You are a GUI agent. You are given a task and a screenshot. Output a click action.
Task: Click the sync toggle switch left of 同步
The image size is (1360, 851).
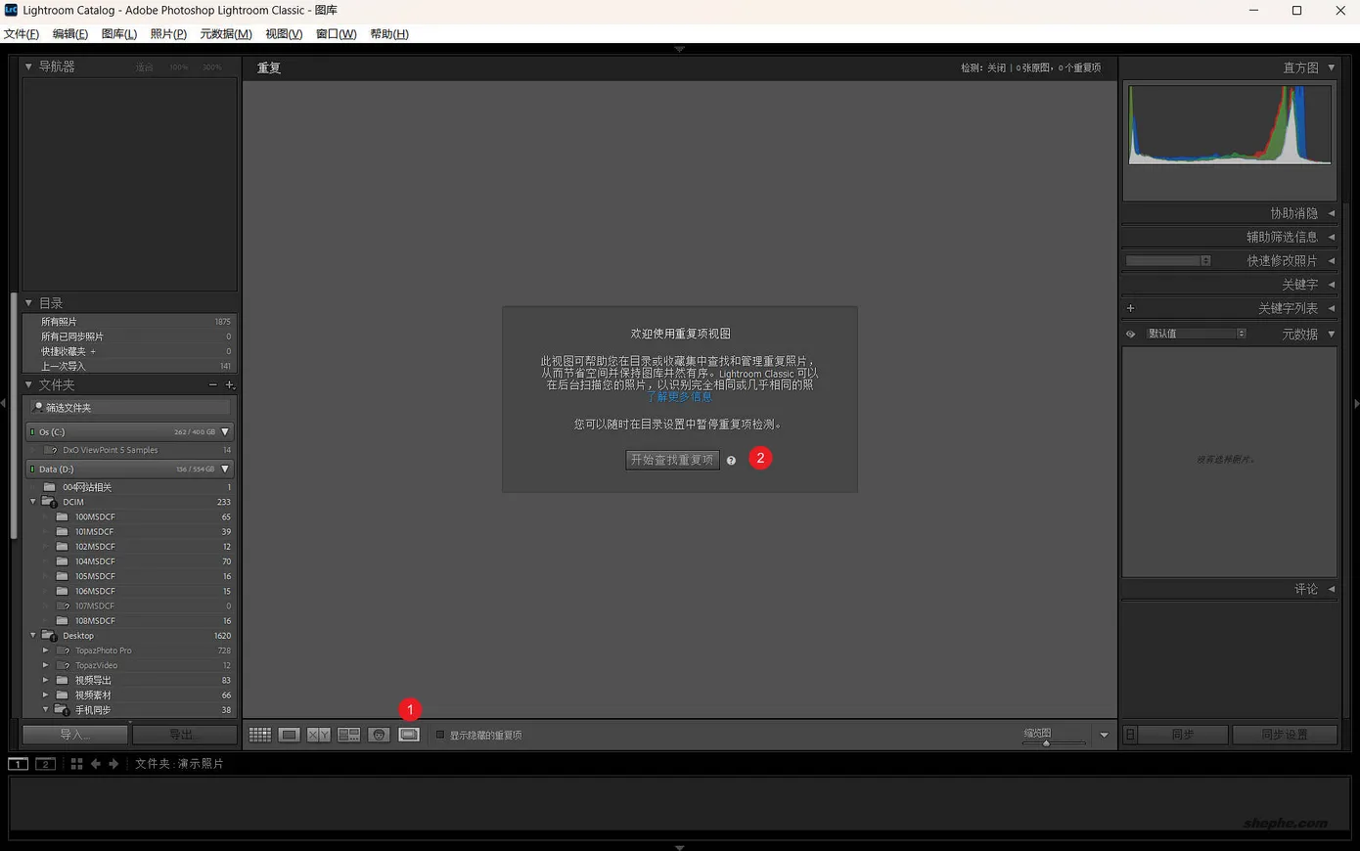pyautogui.click(x=1130, y=735)
